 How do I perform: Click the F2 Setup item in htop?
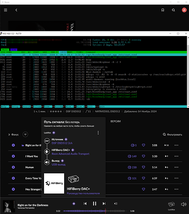click(14, 107)
